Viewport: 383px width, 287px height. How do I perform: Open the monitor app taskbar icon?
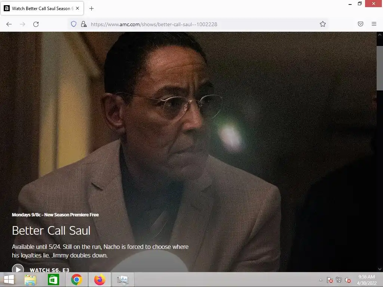coord(123,280)
